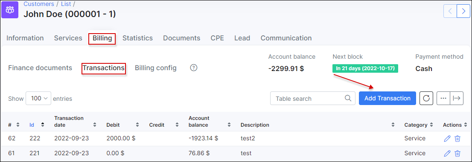Screen dimensions: 472x162
Task: Select the Transactions sub-tab
Action: point(104,68)
